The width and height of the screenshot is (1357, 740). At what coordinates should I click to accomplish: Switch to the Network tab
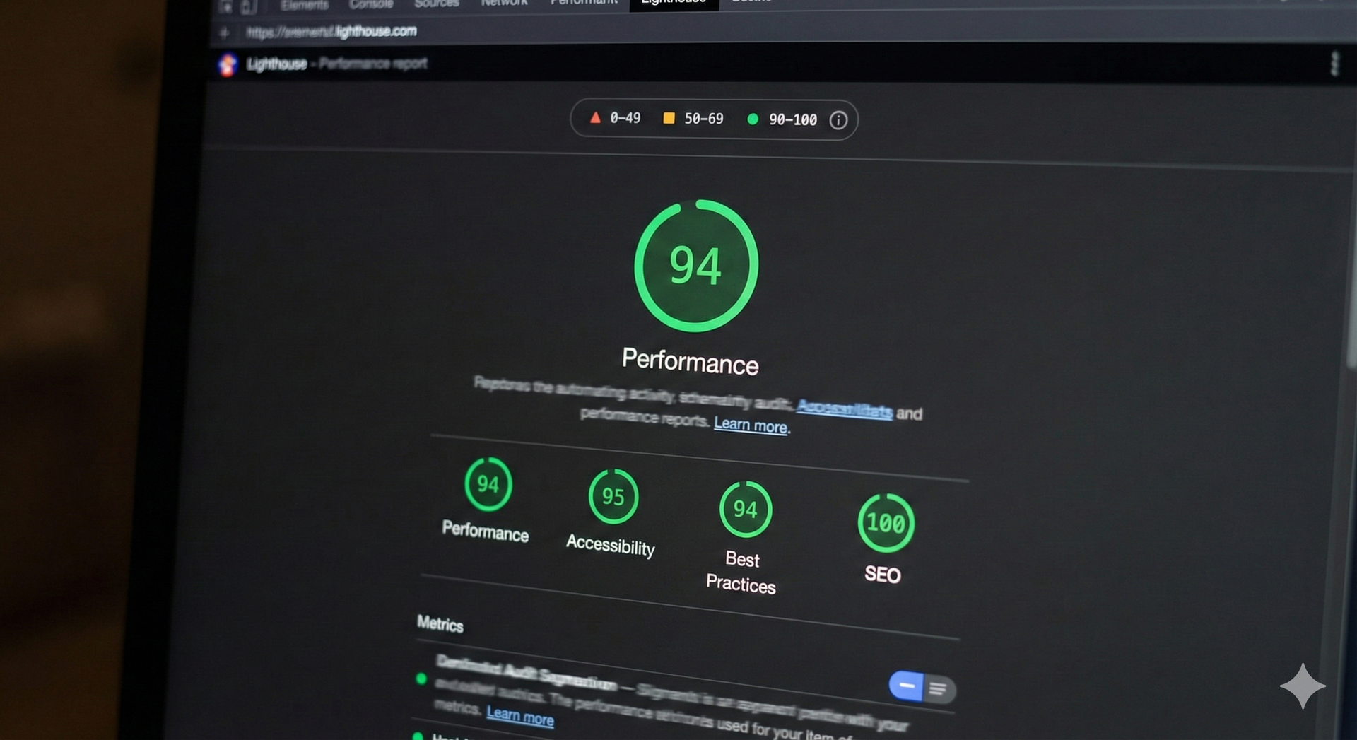[504, 4]
